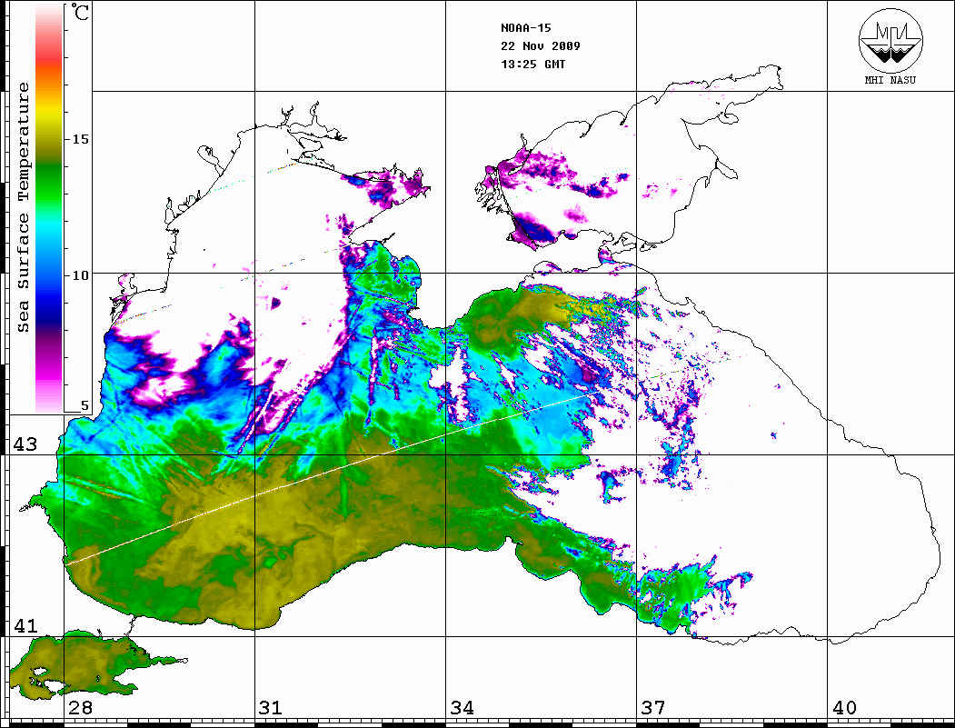Click latitude label '43'
Screen dimensions: 955x728
[x=25, y=444]
